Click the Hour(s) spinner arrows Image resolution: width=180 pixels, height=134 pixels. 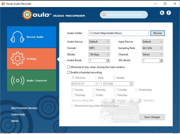pyautogui.click(x=114, y=101)
